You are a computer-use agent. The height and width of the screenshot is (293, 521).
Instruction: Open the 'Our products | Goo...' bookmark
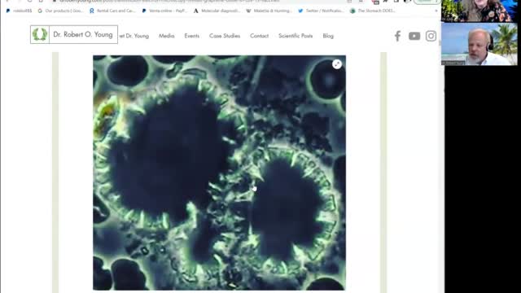tap(60, 11)
